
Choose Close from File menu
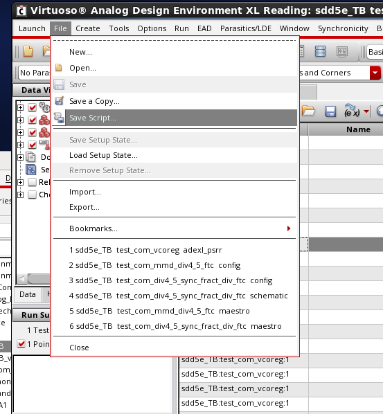point(175,348)
